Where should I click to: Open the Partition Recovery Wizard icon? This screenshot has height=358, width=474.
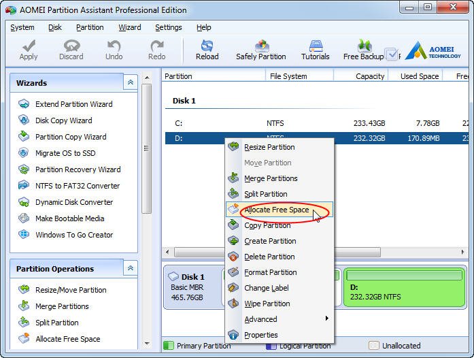(x=24, y=169)
